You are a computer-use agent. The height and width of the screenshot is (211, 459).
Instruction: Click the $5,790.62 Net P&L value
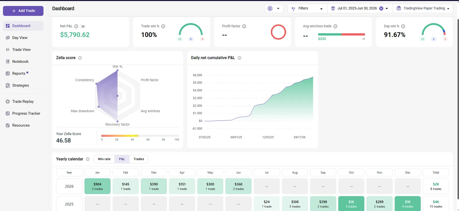pyautogui.click(x=75, y=35)
